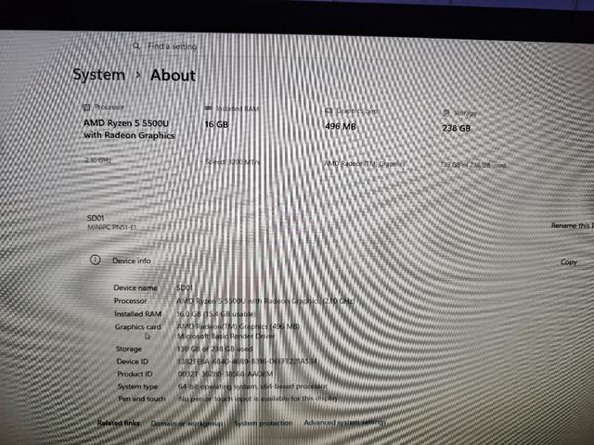
Task: Click the Graphics card icon
Action: 329,110
